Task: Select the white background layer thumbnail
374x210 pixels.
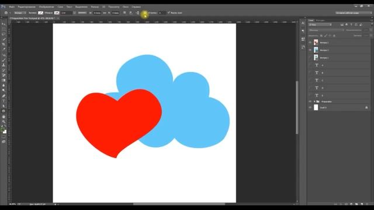Action: 316,107
